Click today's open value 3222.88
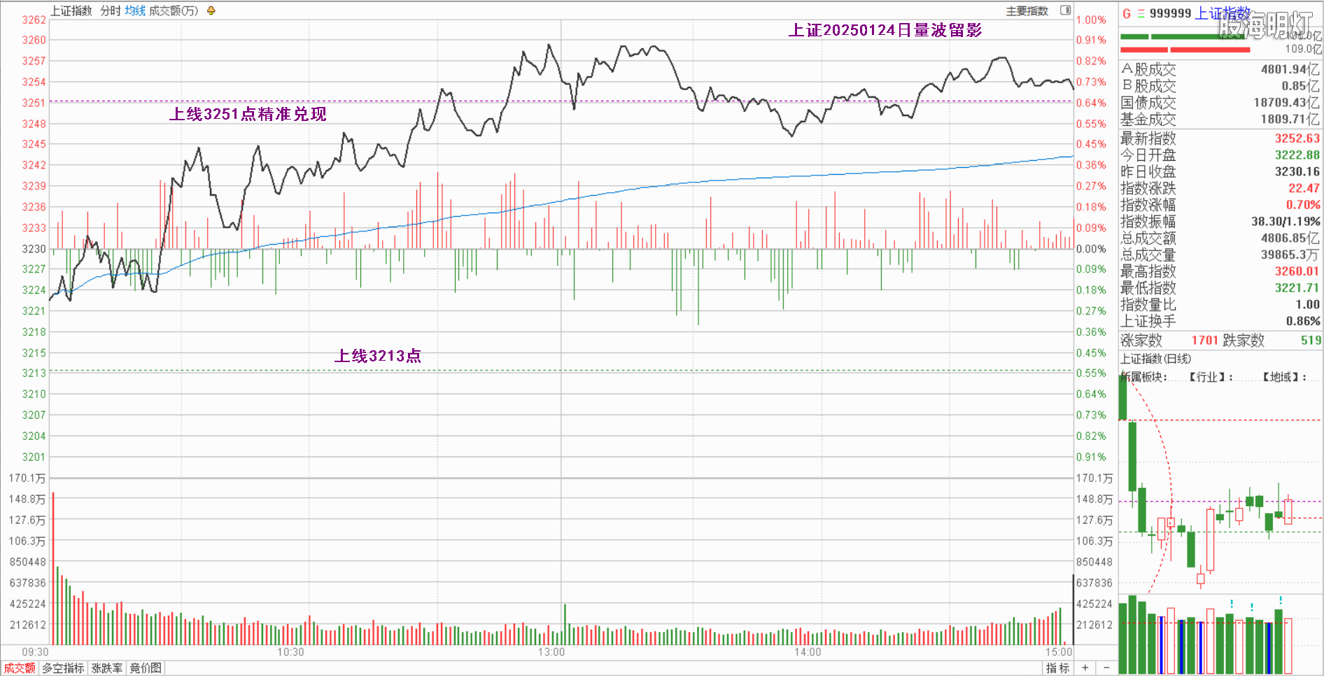Viewport: 1324px width, 676px height. coord(1297,155)
